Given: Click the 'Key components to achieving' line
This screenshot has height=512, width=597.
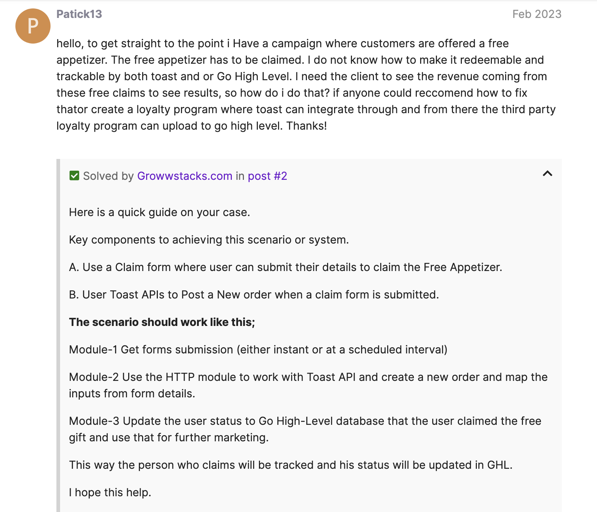Looking at the screenshot, I should 209,240.
